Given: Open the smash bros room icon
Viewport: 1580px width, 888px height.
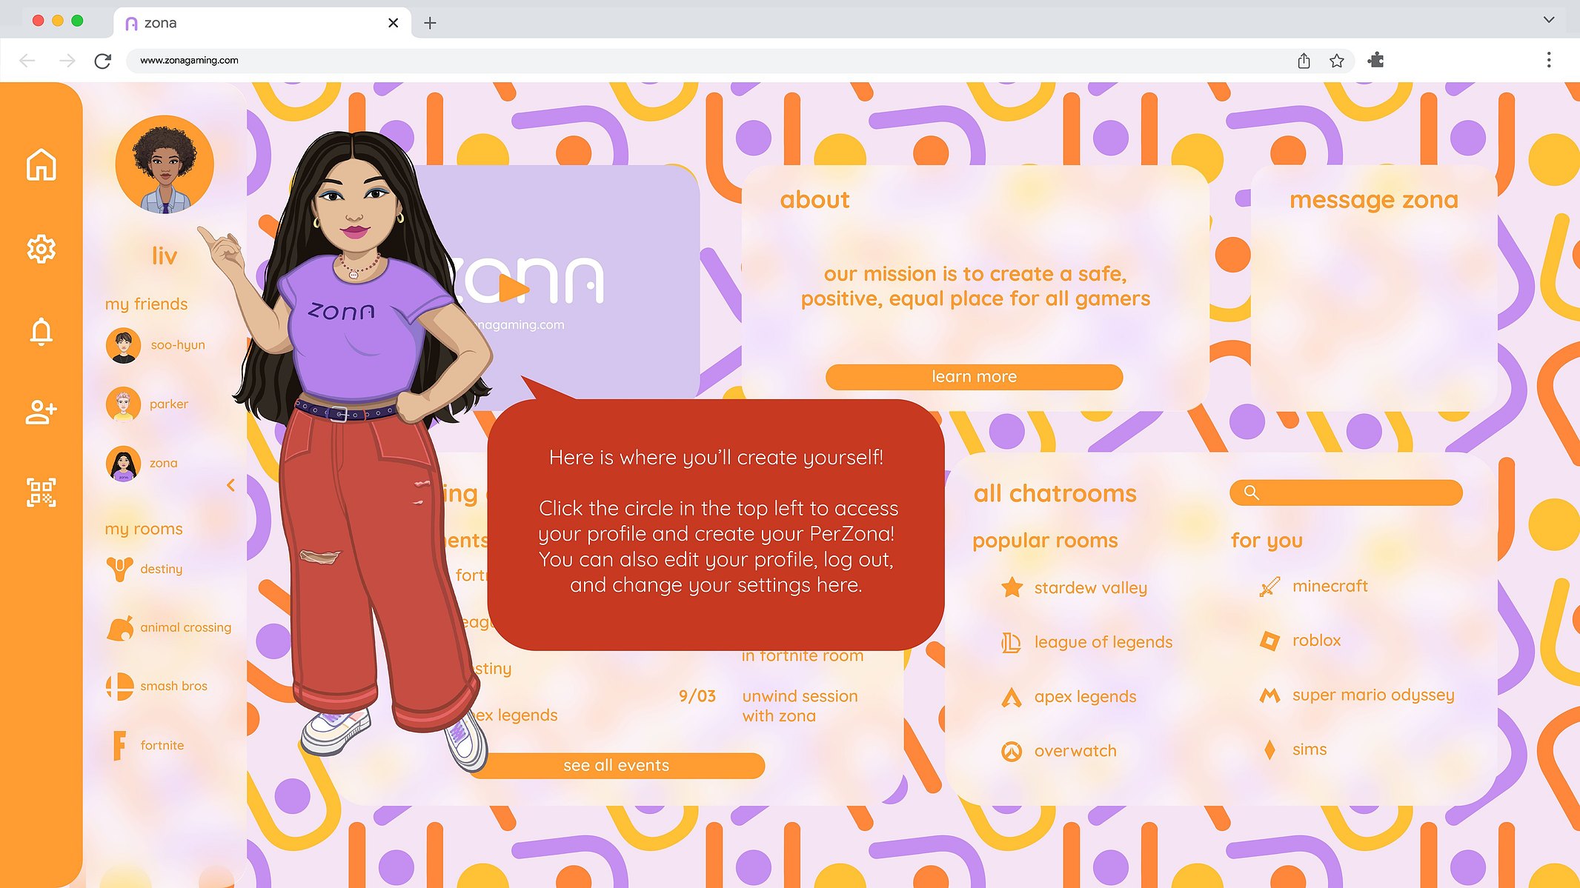Looking at the screenshot, I should tap(119, 687).
